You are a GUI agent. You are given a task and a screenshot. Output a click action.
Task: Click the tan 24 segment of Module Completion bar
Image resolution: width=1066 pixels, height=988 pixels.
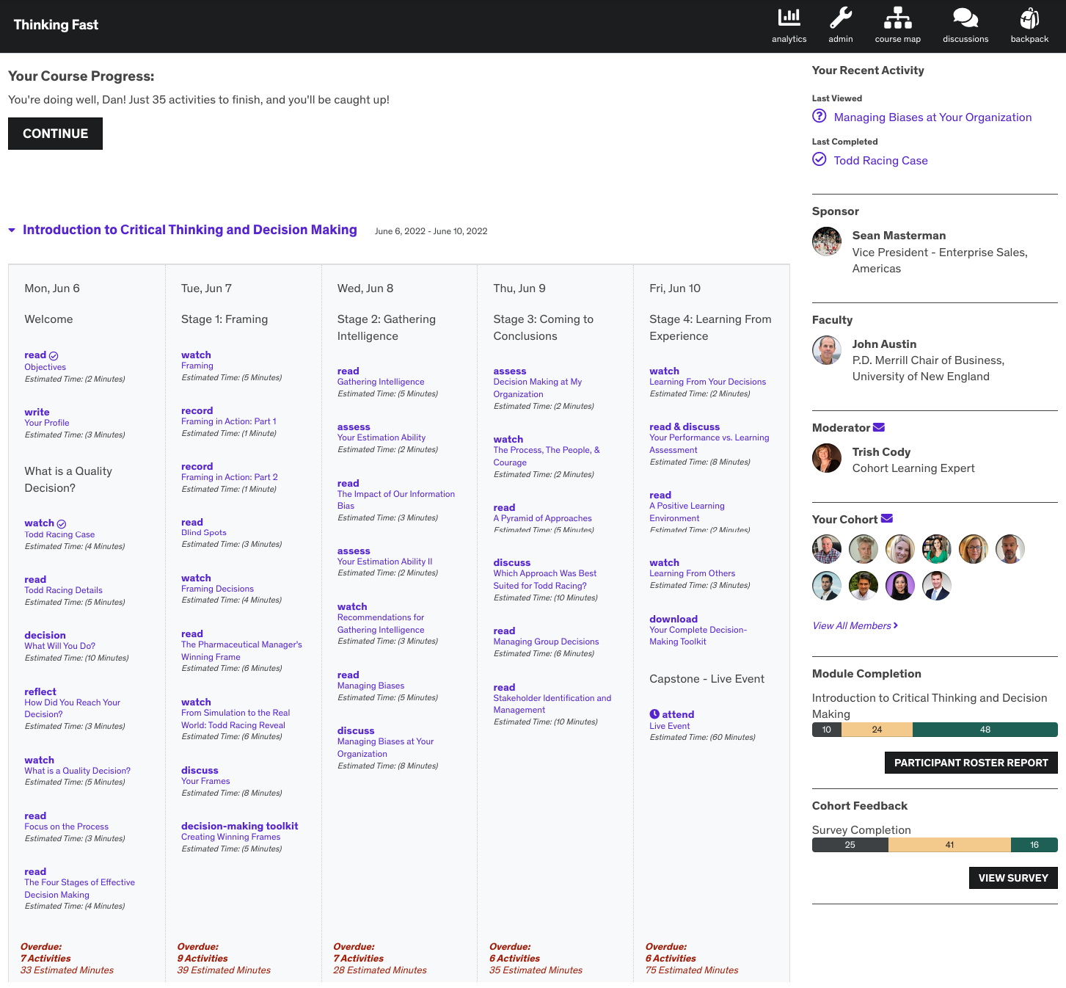click(x=877, y=730)
